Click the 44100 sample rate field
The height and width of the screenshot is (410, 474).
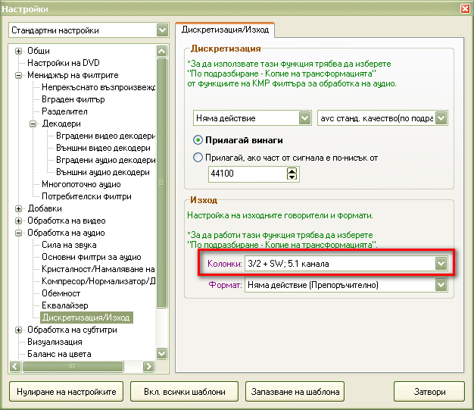point(246,174)
